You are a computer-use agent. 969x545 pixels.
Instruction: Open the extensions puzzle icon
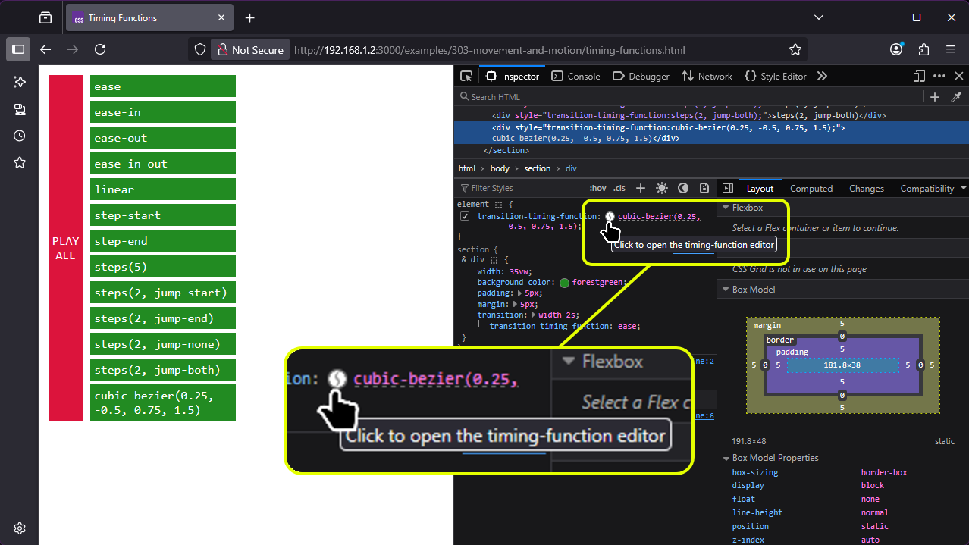pyautogui.click(x=924, y=49)
